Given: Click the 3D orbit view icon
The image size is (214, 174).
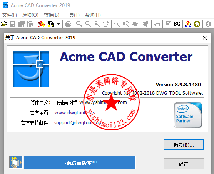Looking at the screenshot, I should 135,24.
